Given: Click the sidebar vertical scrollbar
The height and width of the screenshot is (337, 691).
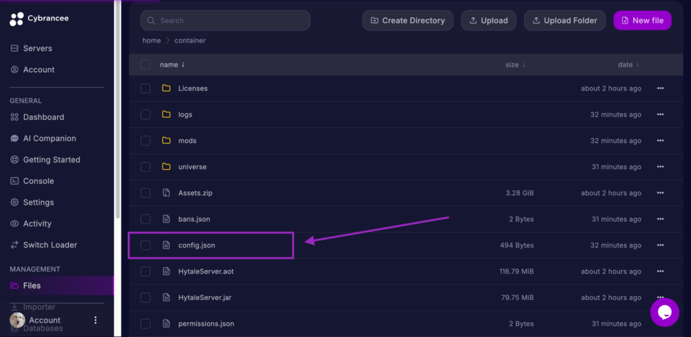Looking at the screenshot, I should (x=117, y=110).
